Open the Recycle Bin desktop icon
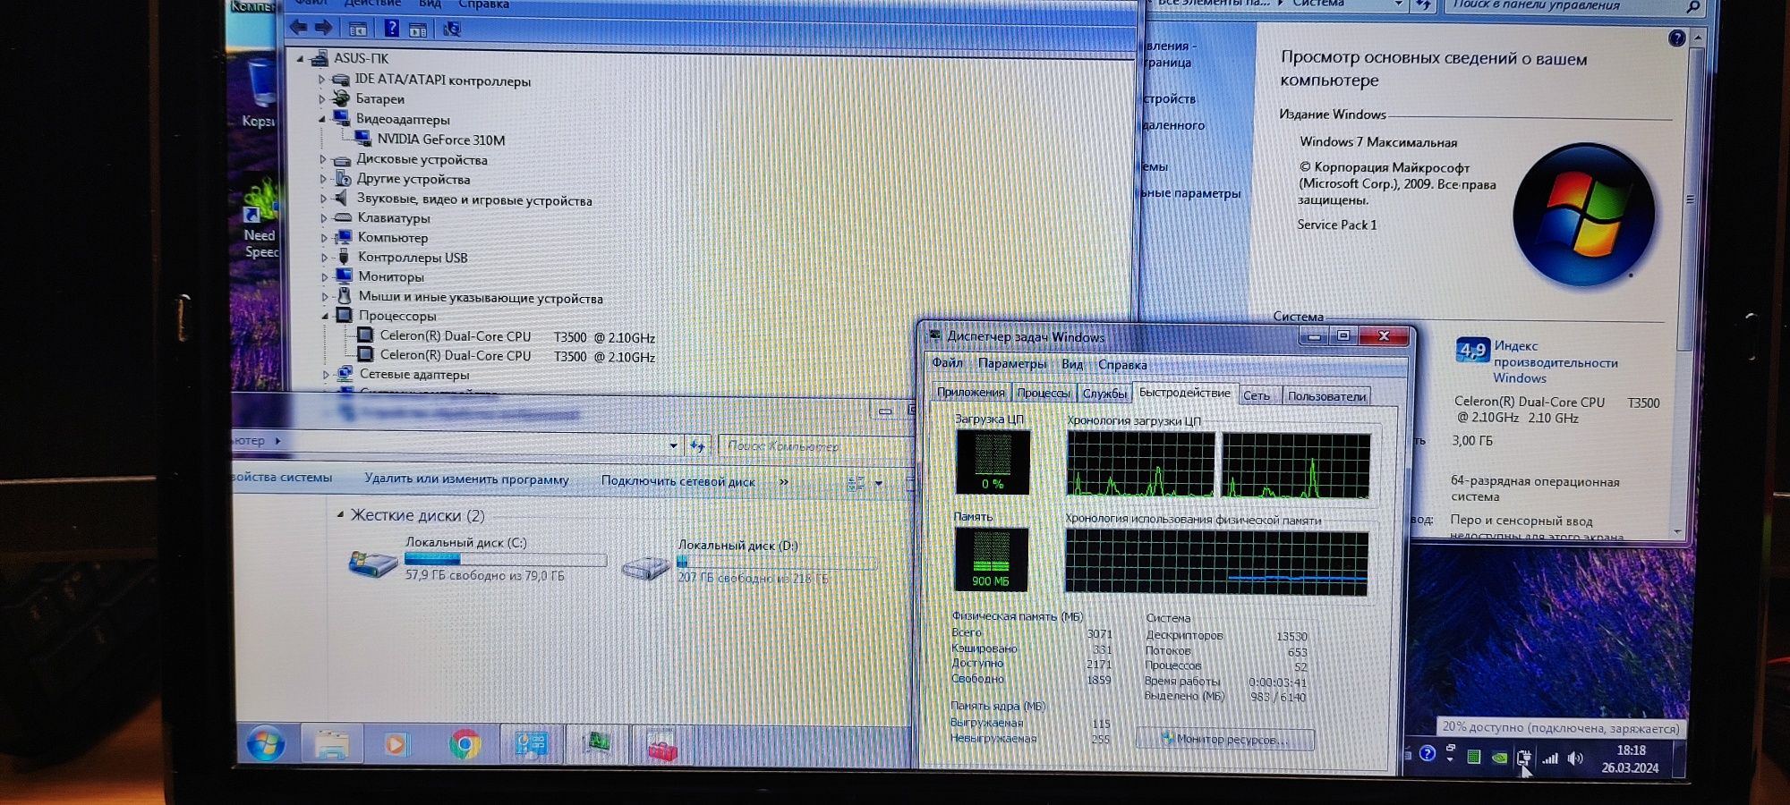Viewport: 1790px width, 805px height. tap(260, 91)
